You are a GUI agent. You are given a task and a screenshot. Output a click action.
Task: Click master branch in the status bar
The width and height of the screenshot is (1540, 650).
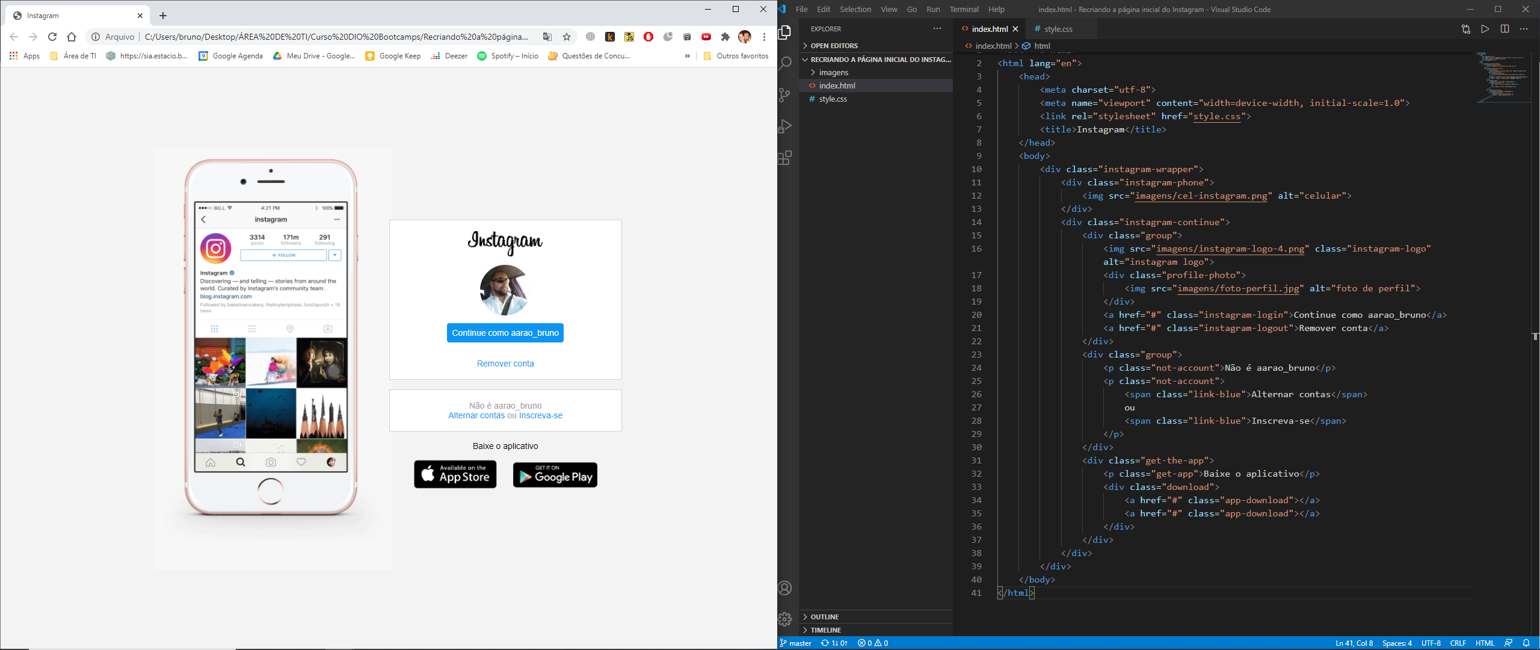pos(795,643)
